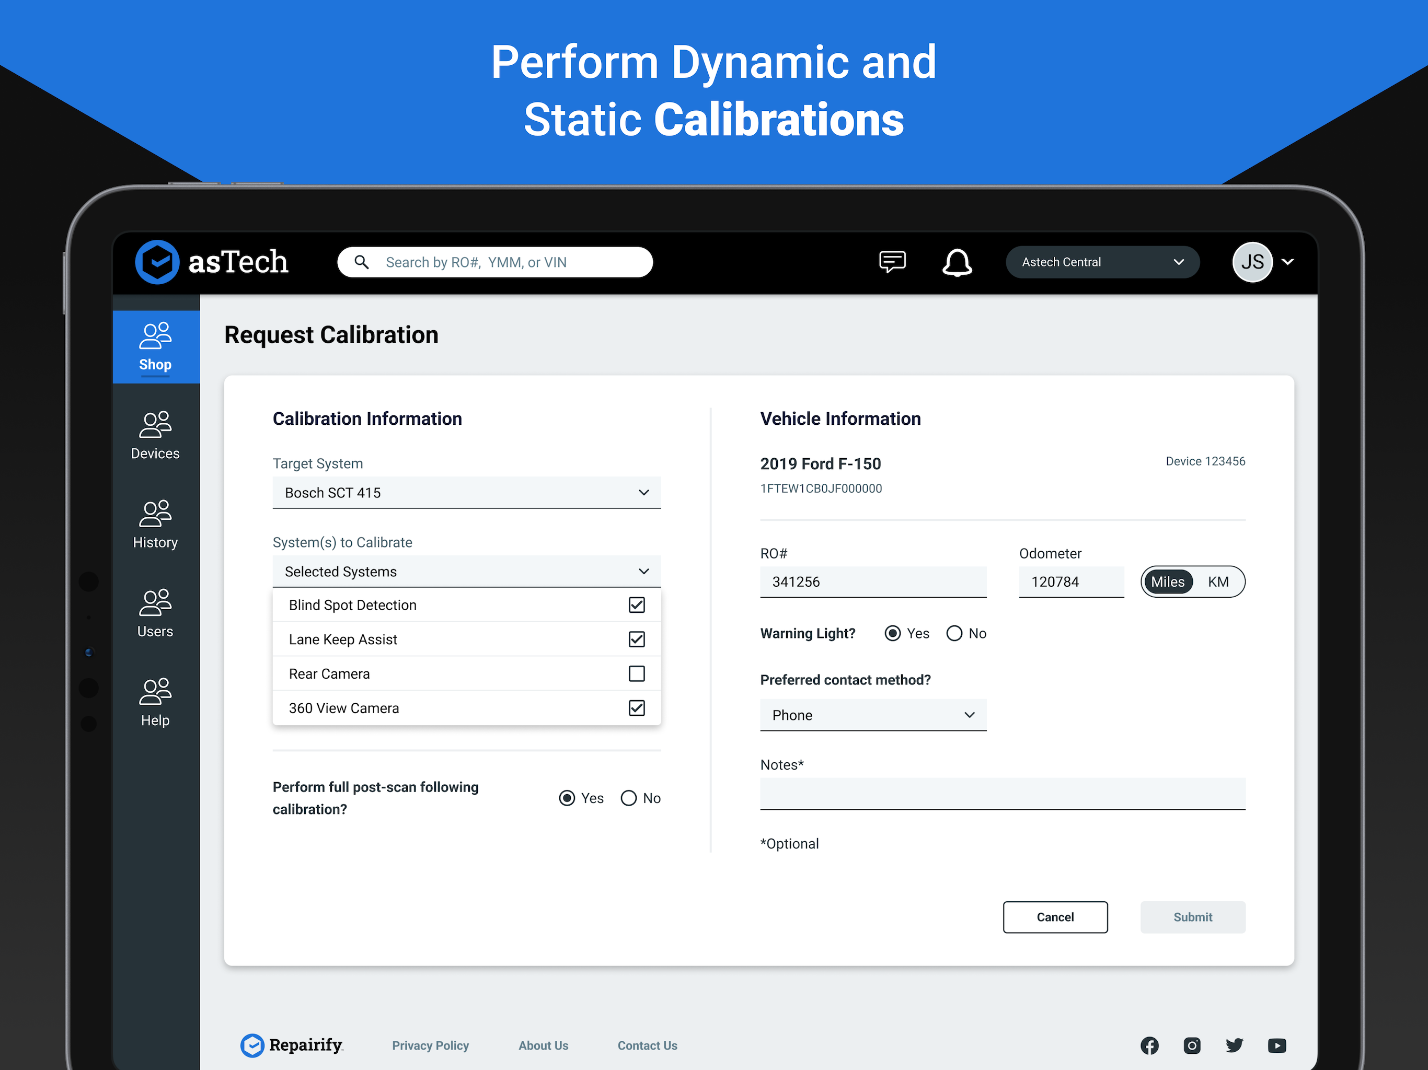The width and height of the screenshot is (1428, 1070).
Task: Open the chat messages icon
Action: (892, 262)
